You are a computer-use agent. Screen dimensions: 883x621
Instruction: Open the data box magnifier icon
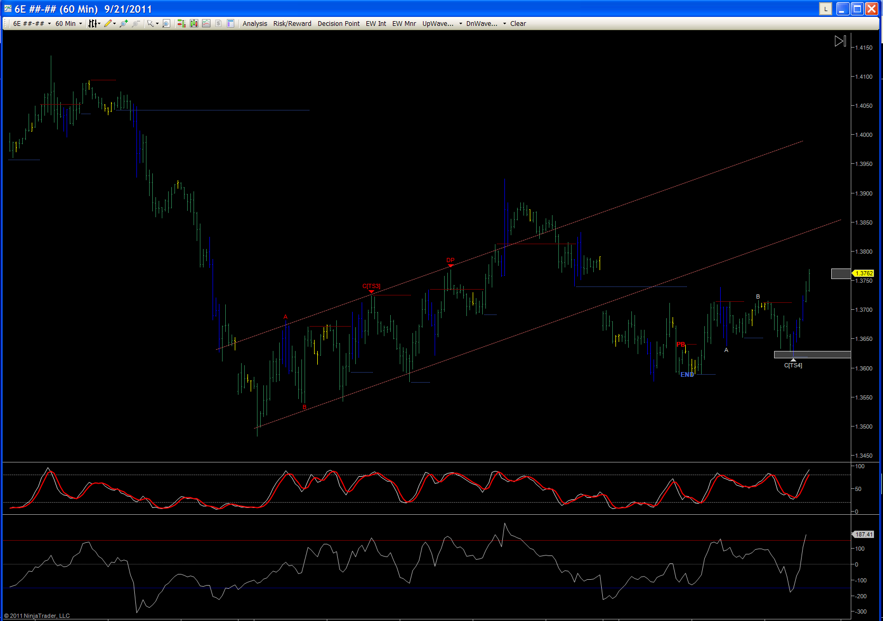[166, 23]
